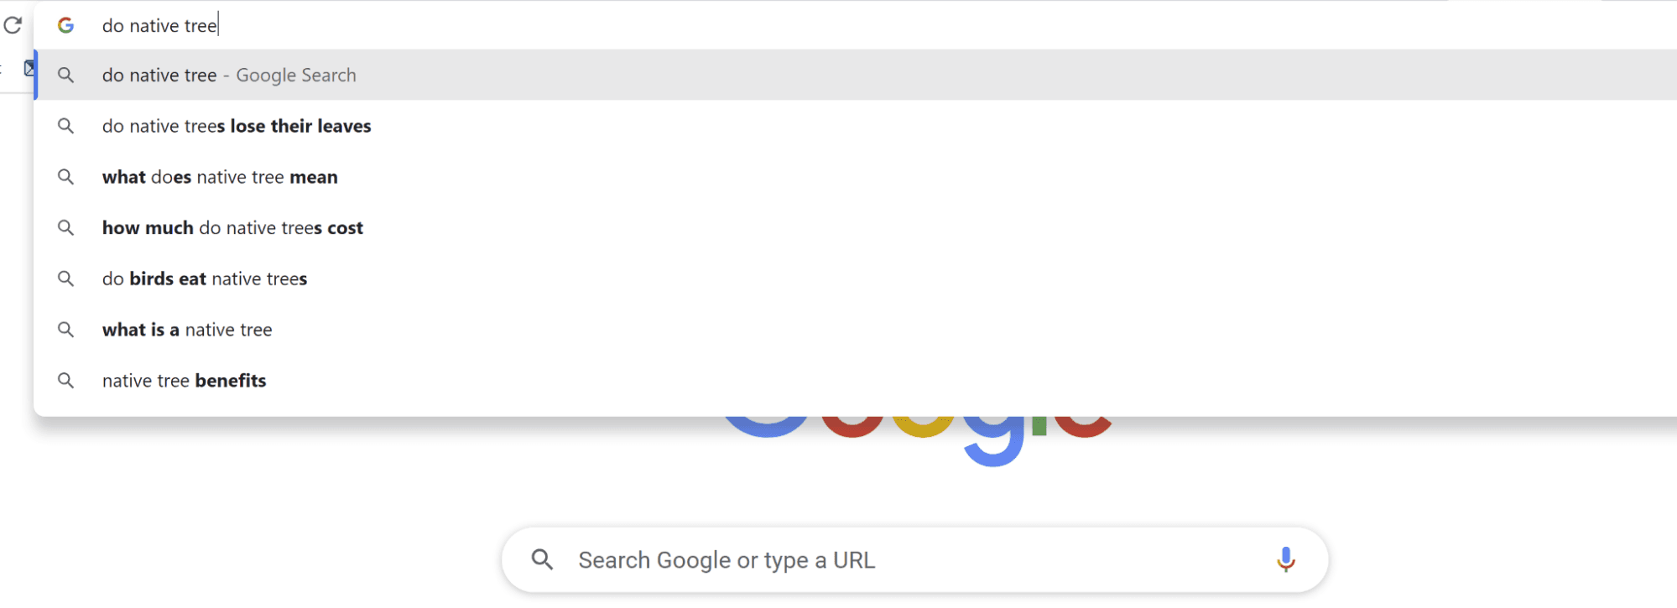Click magnifier icon beside 'do native trees lose their leaves'

[65, 126]
